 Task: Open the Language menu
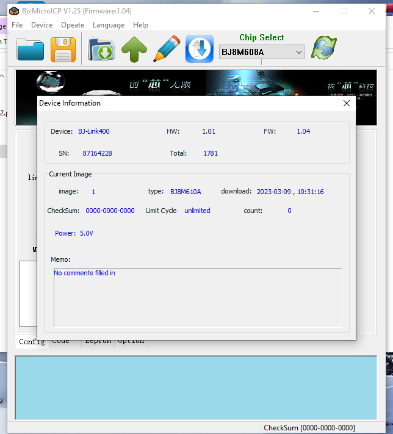tap(109, 25)
